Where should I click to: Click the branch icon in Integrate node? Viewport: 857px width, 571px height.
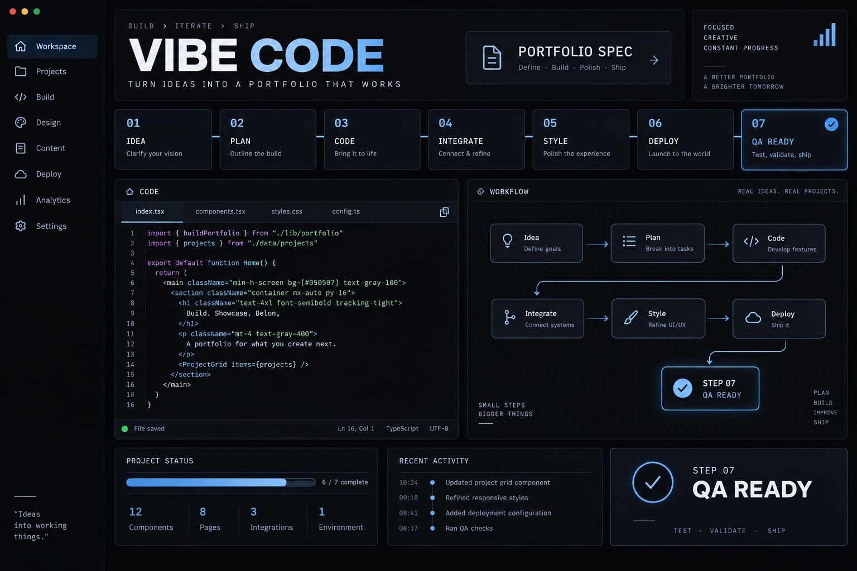(x=509, y=317)
